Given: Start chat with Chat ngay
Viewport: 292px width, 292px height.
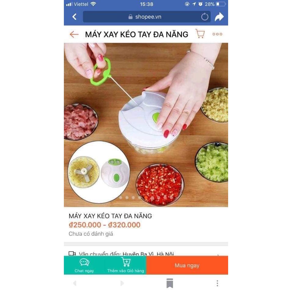Looking at the screenshot, I should [x=84, y=265].
